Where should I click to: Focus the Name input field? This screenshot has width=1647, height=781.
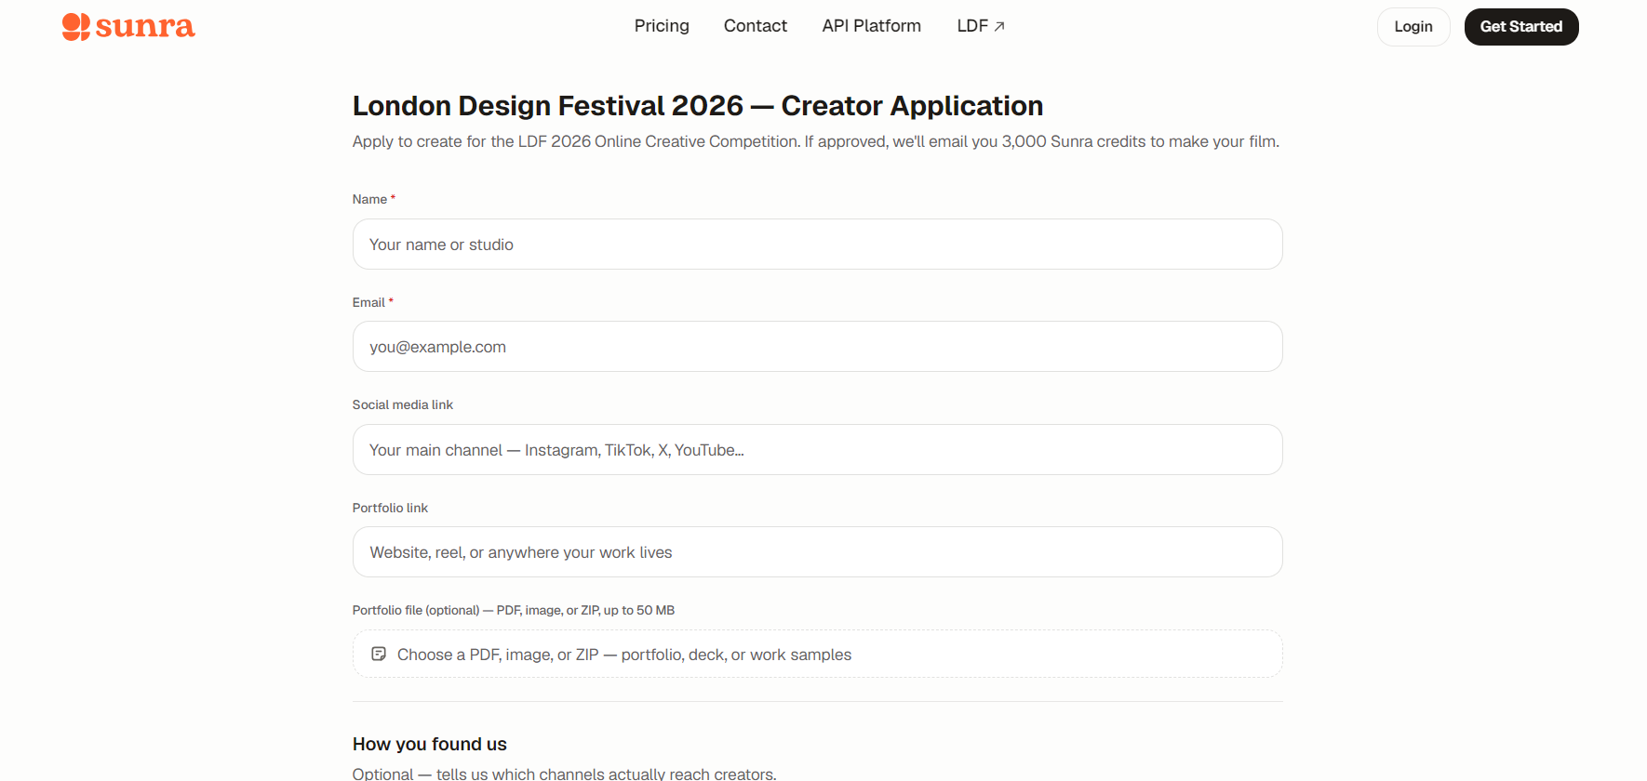(x=817, y=245)
